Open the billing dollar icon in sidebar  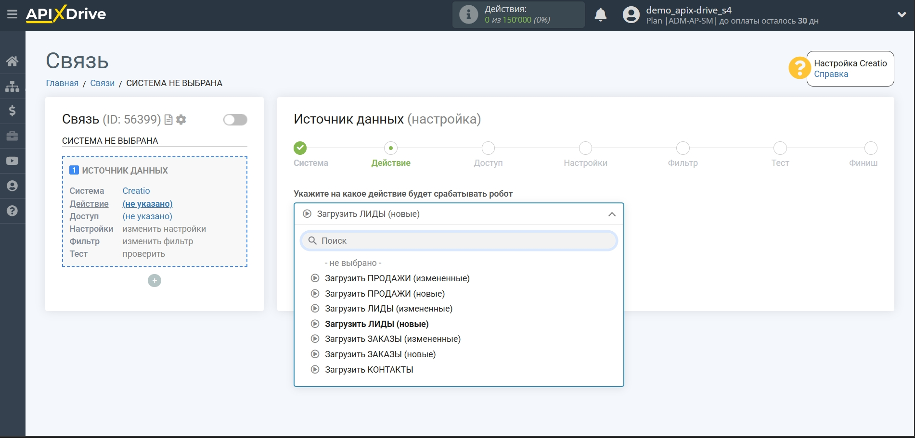tap(12, 111)
